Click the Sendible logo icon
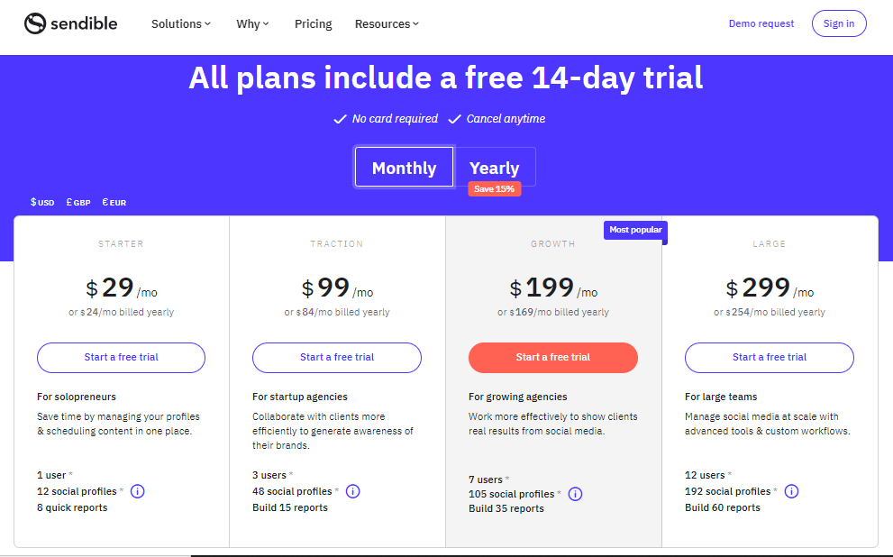 35,23
